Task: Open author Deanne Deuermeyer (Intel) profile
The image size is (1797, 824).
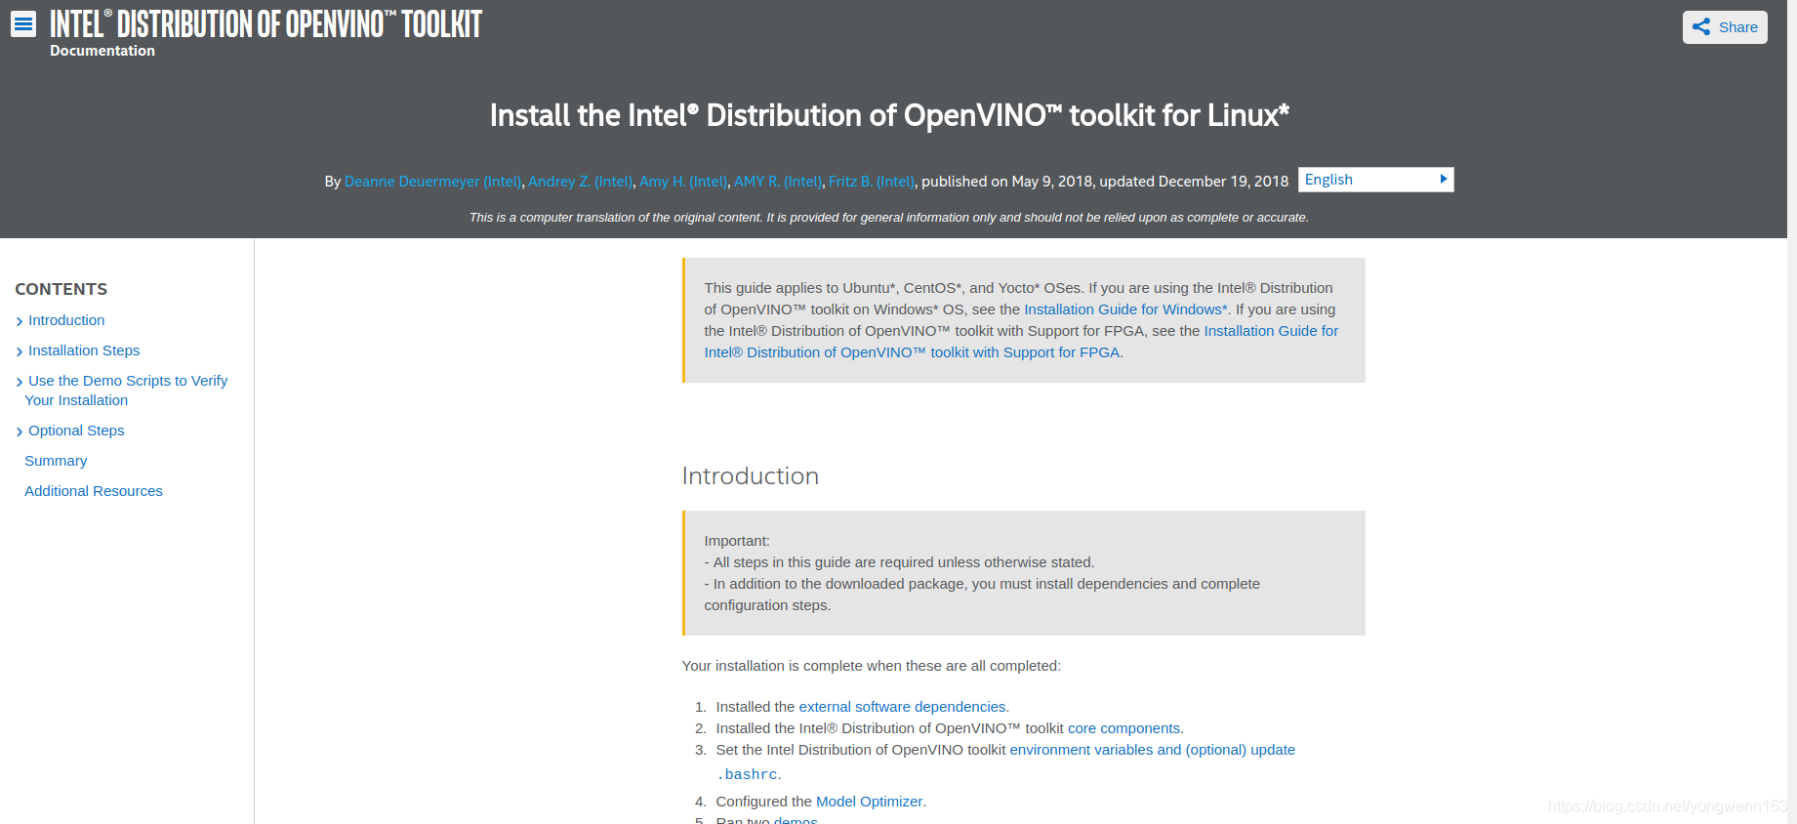Action: 433,182
